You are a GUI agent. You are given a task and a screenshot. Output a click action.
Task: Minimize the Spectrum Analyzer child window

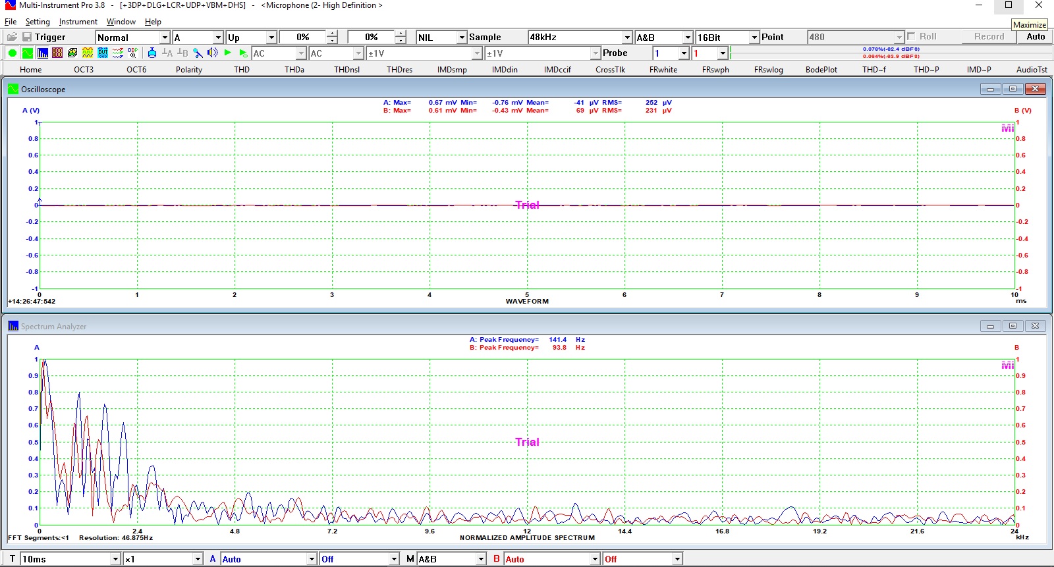pyautogui.click(x=990, y=326)
